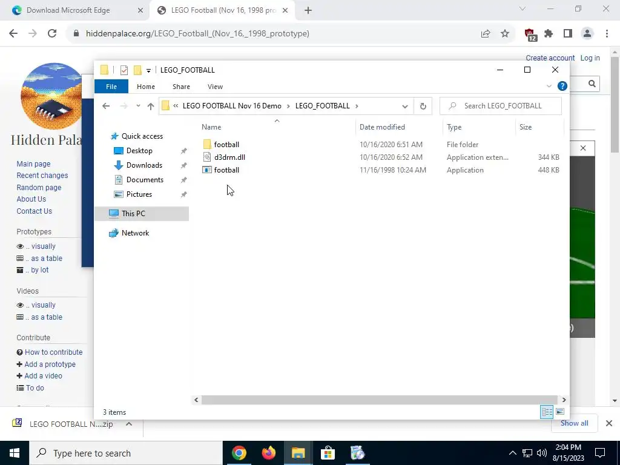Switch to large icons view layout

[x=560, y=412]
